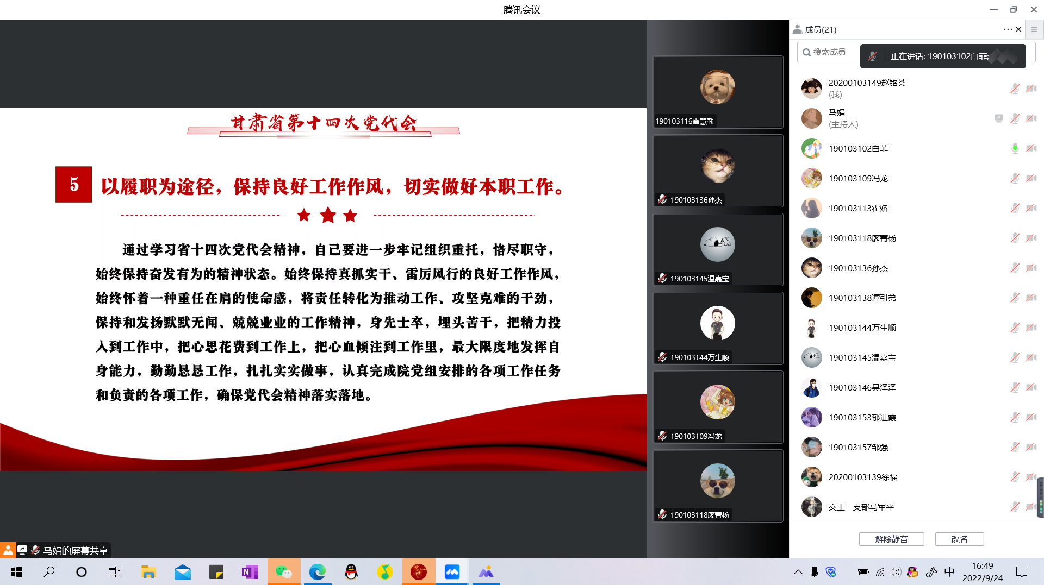The width and height of the screenshot is (1044, 585).
Task: Click the 改名 rename button
Action: pos(959,539)
